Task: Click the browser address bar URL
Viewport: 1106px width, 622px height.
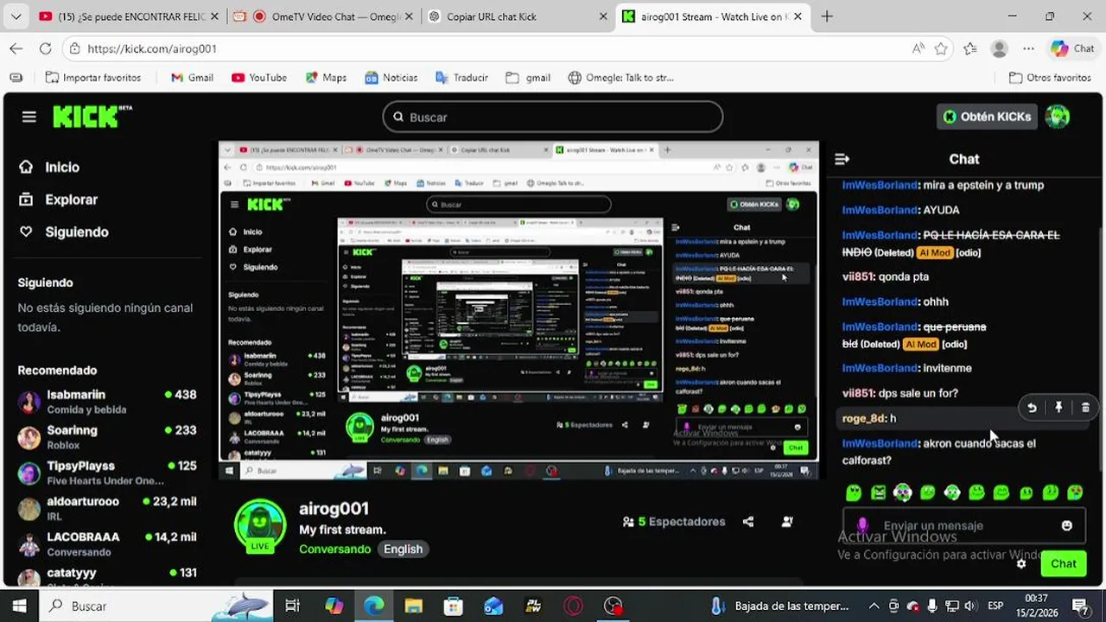Action: [x=152, y=48]
